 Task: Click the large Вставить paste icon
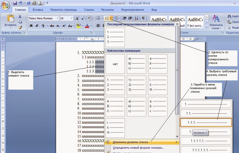pyautogui.click(x=10, y=18)
